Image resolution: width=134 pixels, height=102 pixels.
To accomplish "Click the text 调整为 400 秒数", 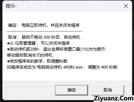I will (102, 67).
